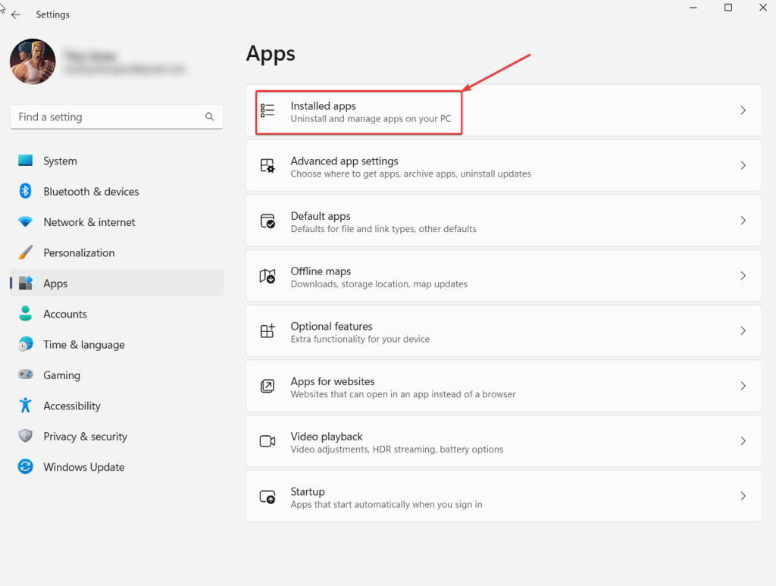This screenshot has height=586, width=776.
Task: Click the Optional features icon
Action: tap(268, 331)
